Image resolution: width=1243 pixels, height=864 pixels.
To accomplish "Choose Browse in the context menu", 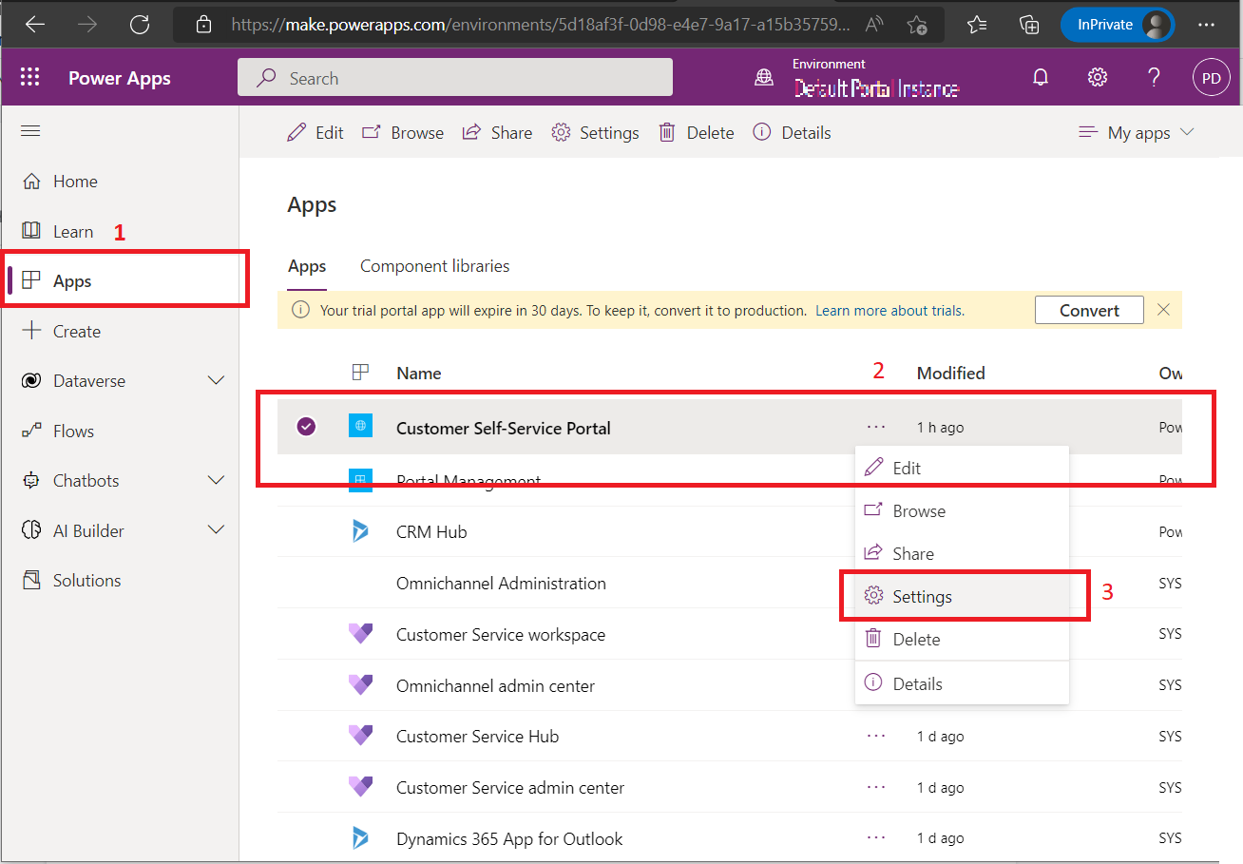I will [962, 510].
